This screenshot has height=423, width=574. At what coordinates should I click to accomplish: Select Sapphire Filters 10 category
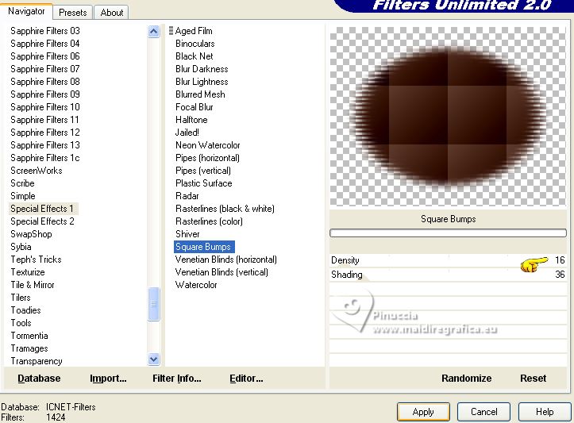(x=45, y=107)
